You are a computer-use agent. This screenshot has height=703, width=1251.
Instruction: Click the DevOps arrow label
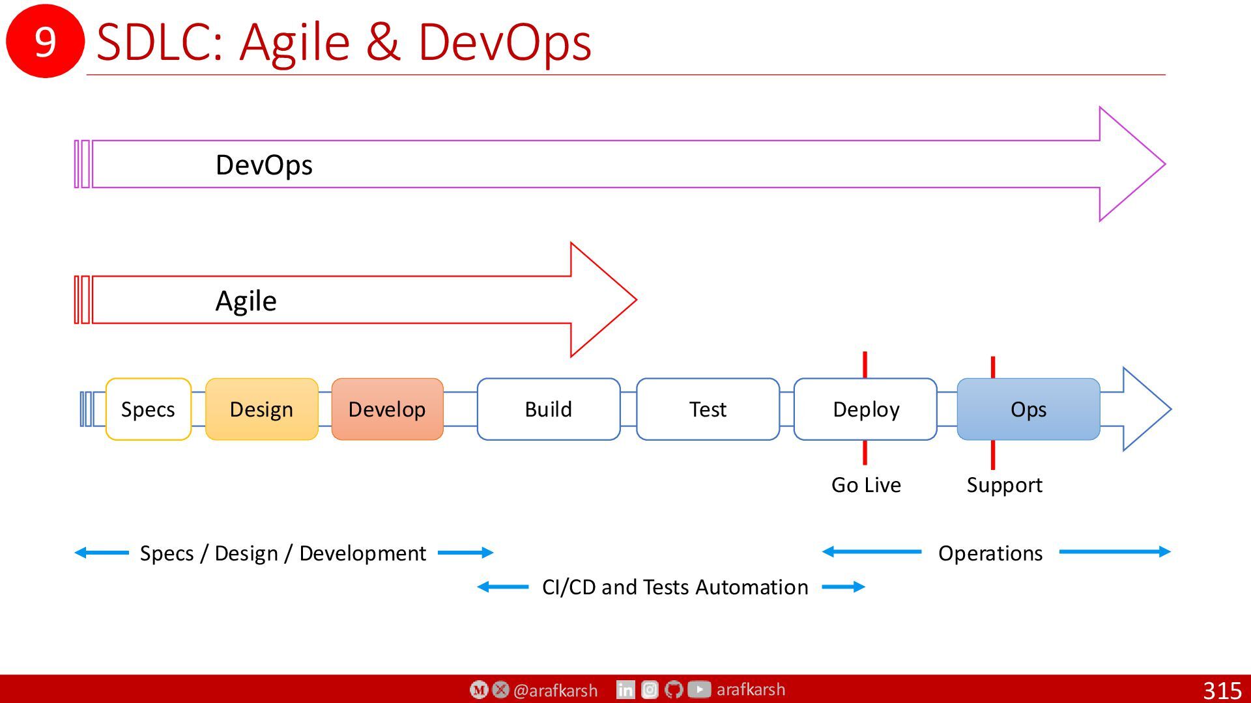click(264, 165)
